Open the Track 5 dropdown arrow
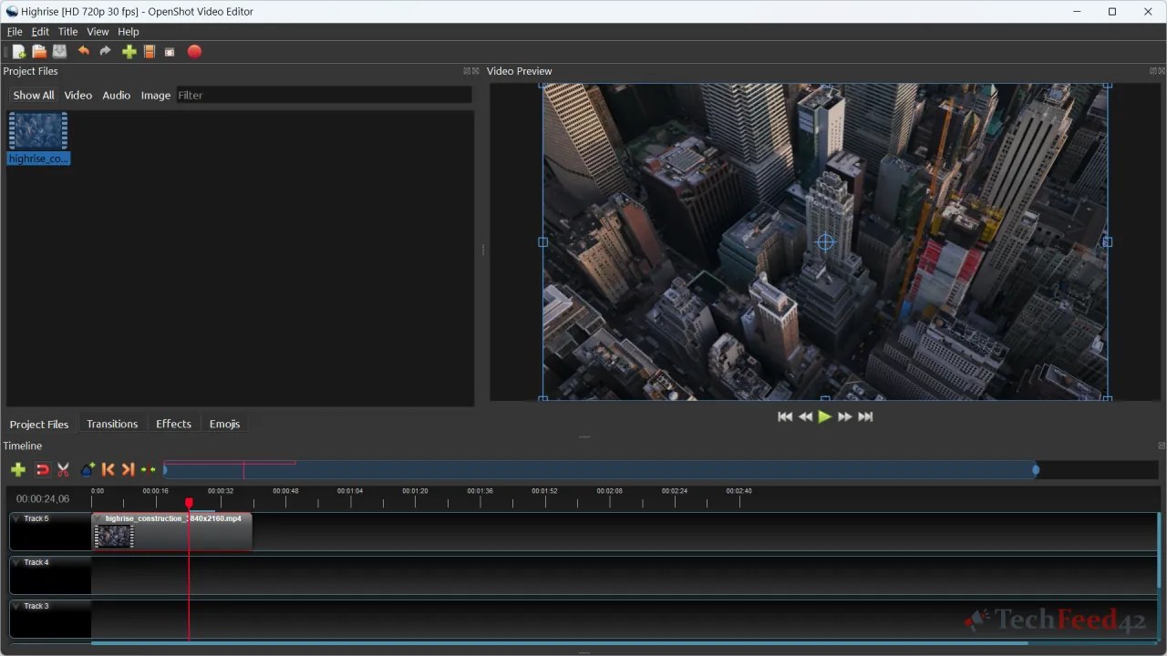Viewport: 1167px width, 656px height. pyautogui.click(x=16, y=519)
